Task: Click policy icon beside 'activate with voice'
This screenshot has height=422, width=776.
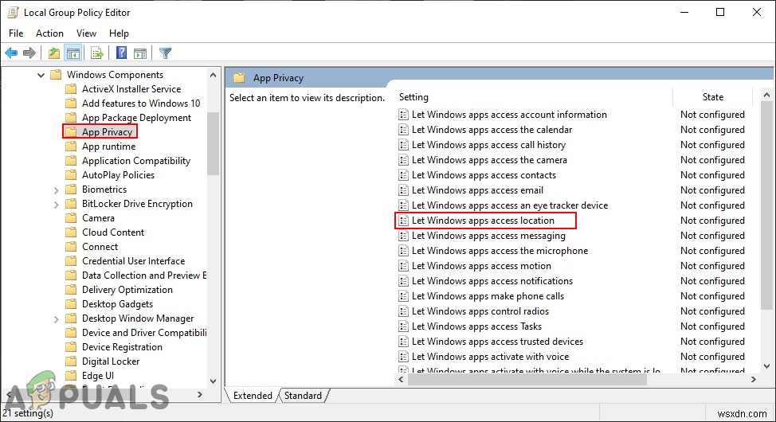Action: [403, 357]
